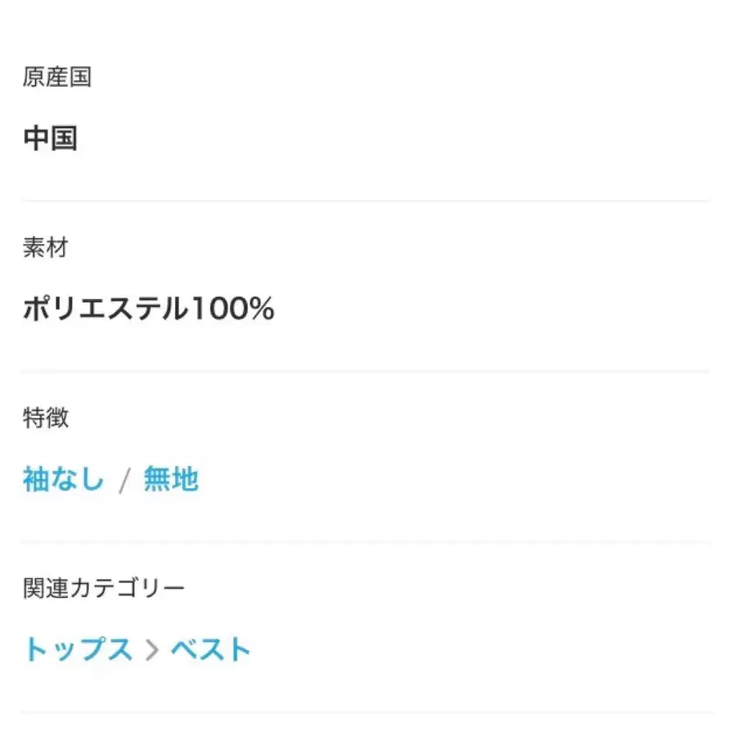Image resolution: width=737 pixels, height=737 pixels.
Task: Click empty area right of 無地 link
Action: pyautogui.click(x=450, y=479)
